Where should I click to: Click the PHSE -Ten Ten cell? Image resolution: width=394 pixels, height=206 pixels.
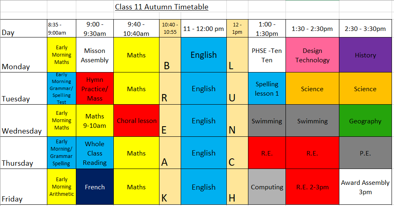coord(267,55)
